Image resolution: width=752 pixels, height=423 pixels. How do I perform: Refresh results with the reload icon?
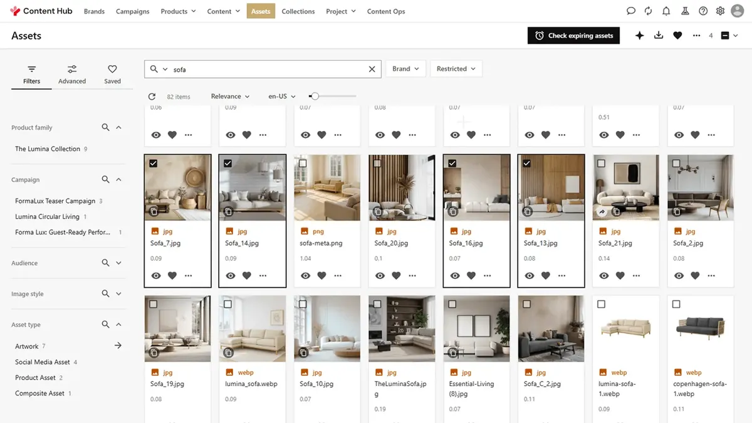pos(152,96)
